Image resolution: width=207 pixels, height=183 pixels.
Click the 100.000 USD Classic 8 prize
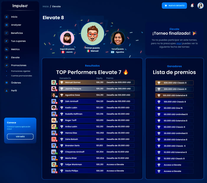[174, 102]
